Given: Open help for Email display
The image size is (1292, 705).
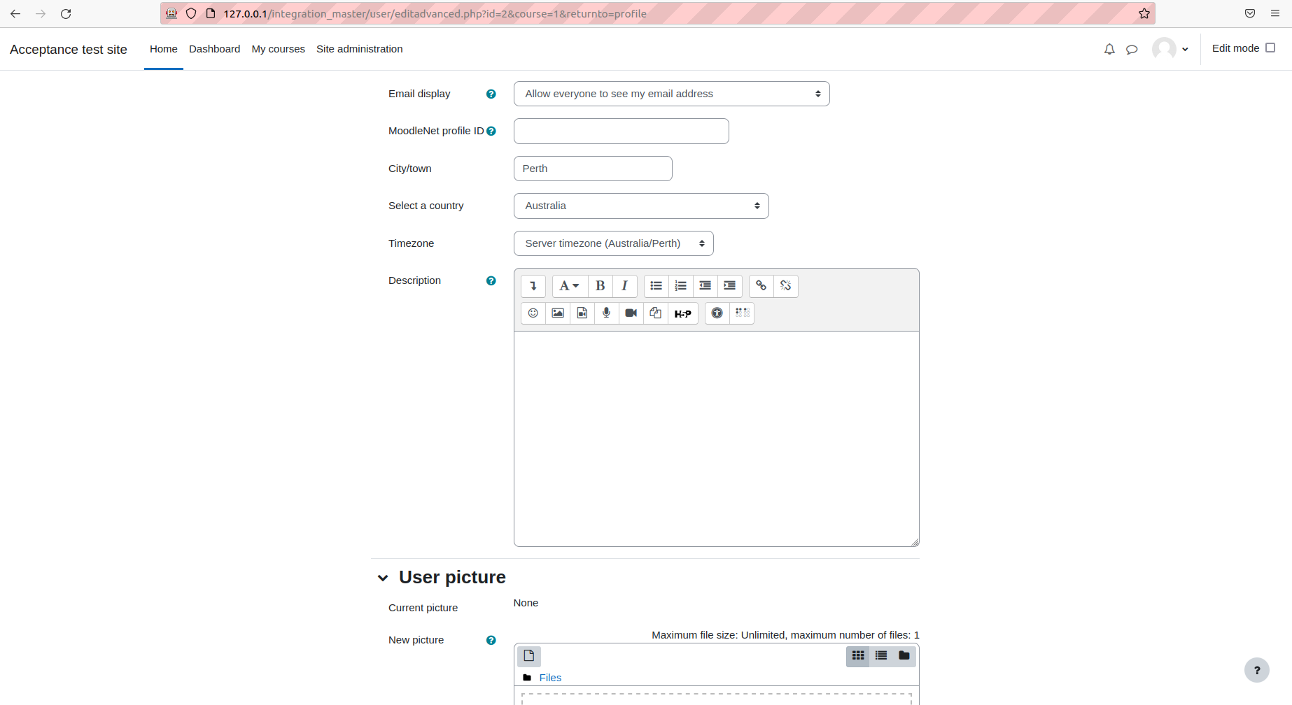Looking at the screenshot, I should pyautogui.click(x=491, y=94).
